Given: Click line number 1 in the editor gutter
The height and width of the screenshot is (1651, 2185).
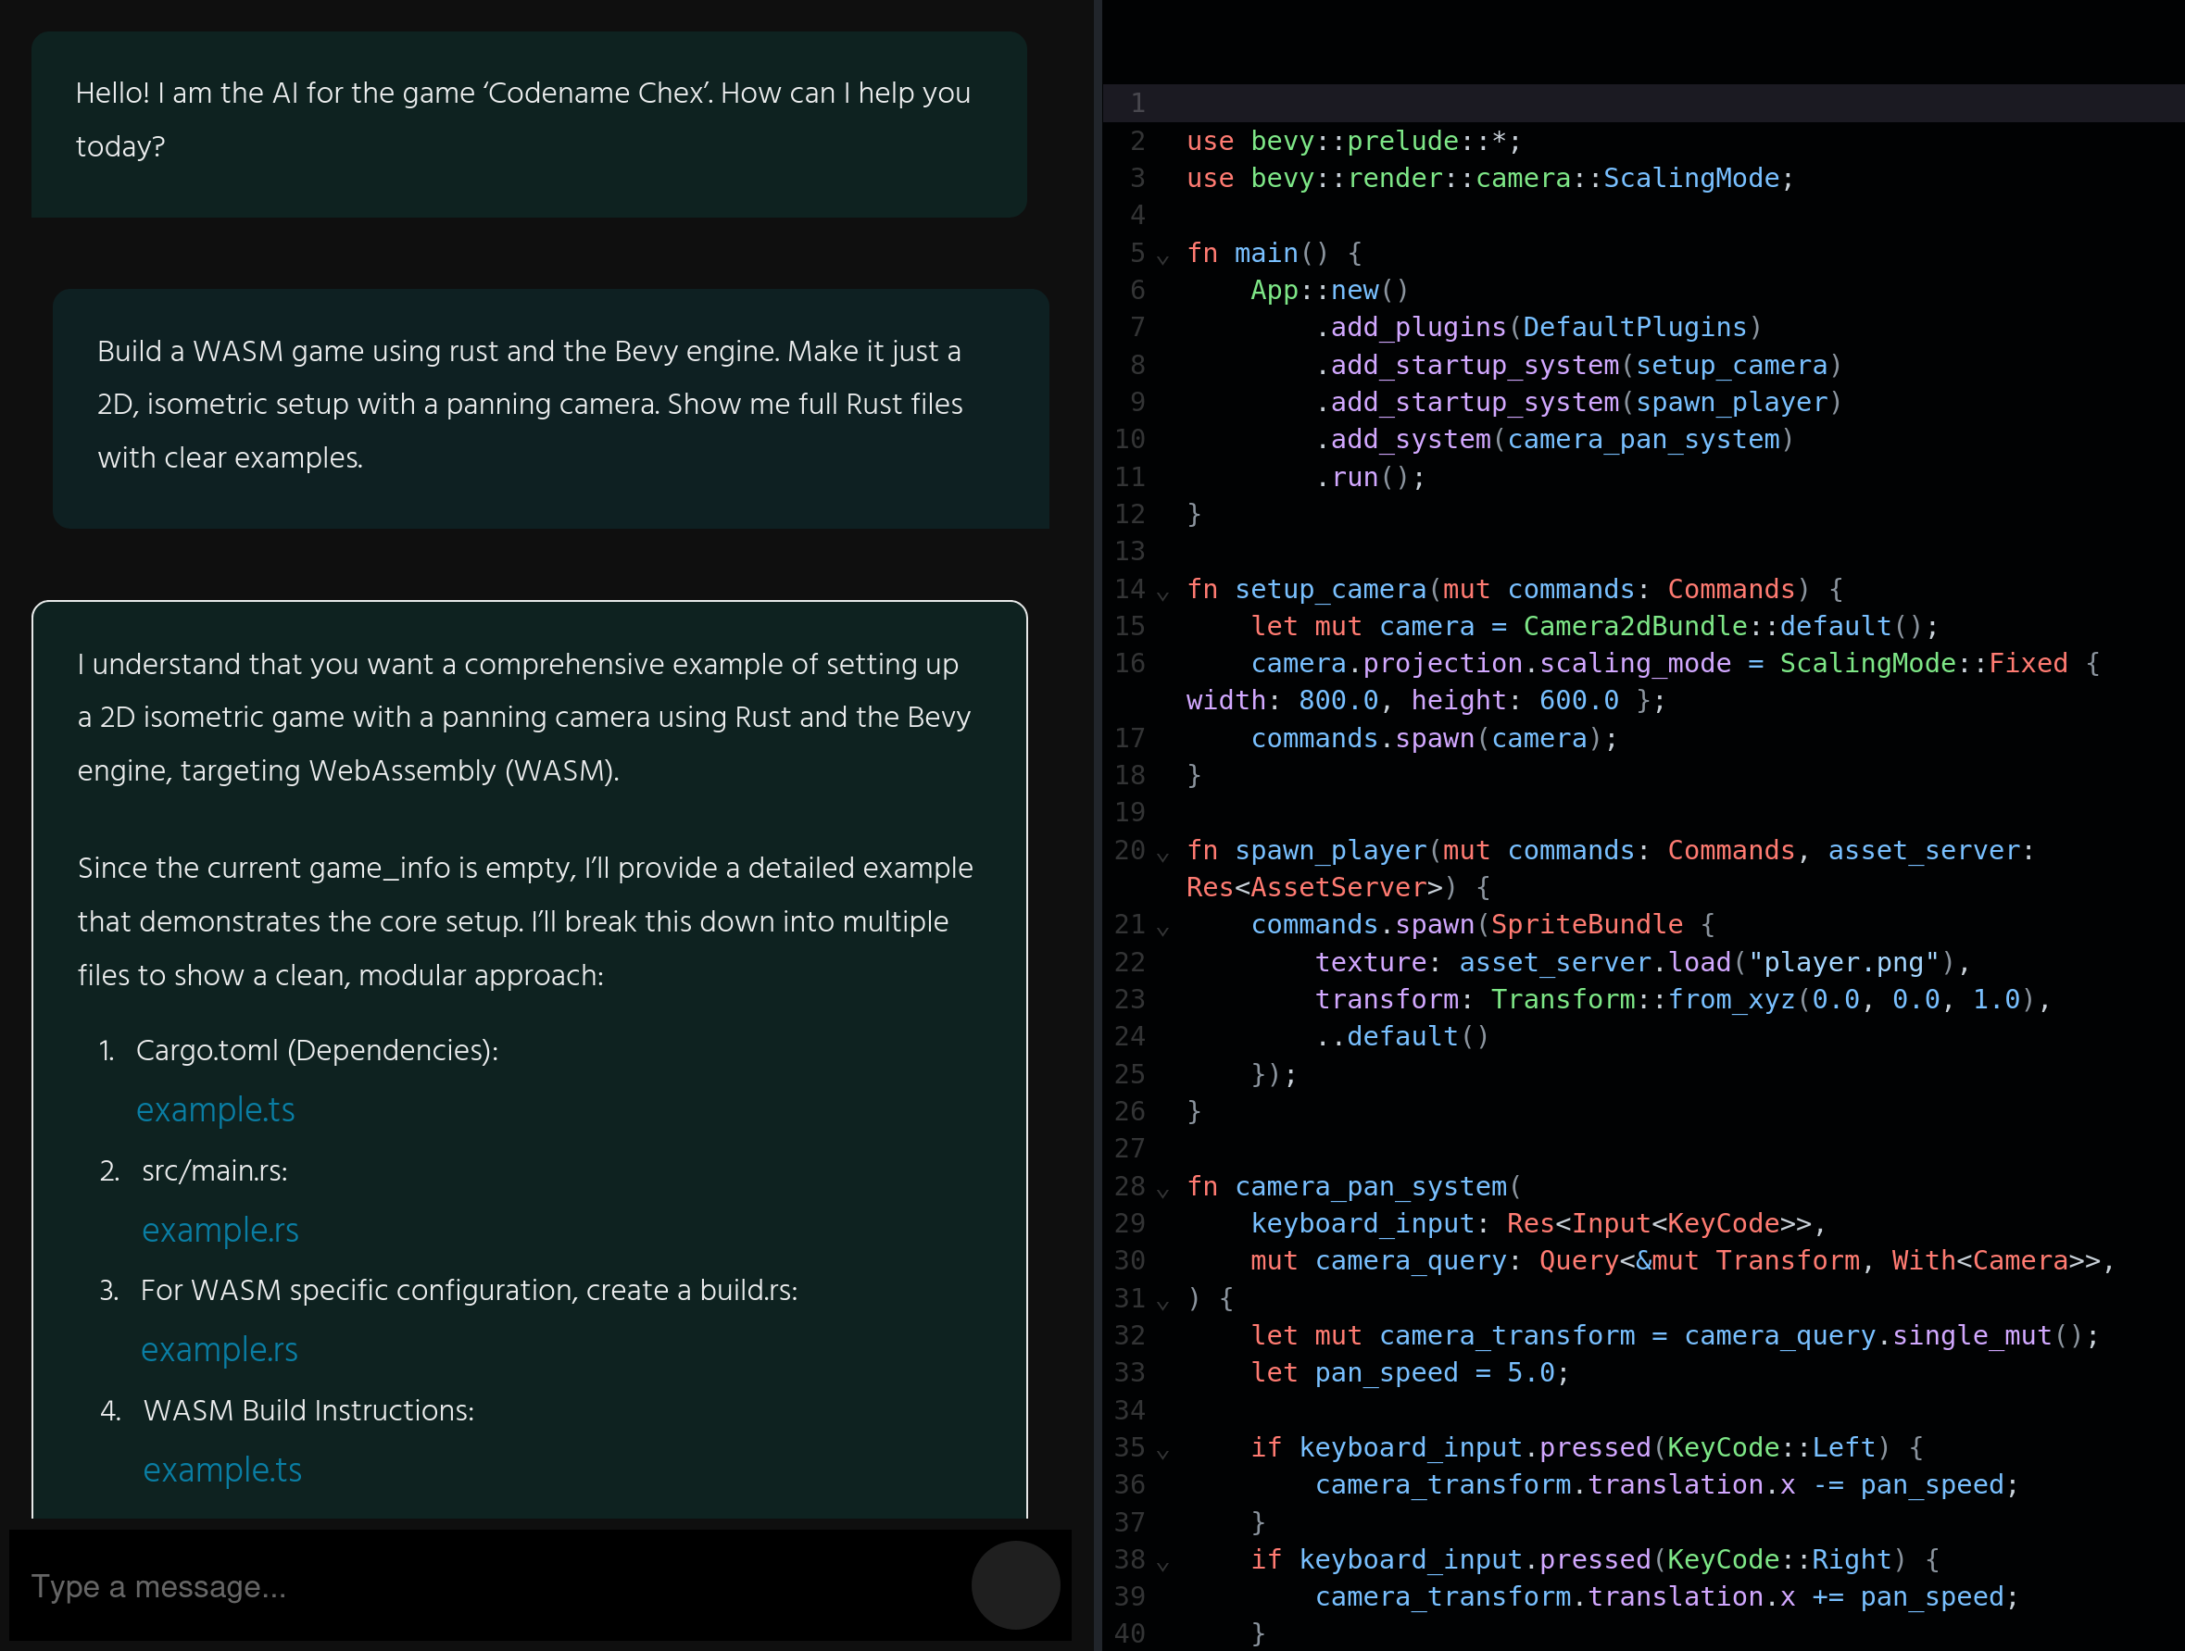Looking at the screenshot, I should pos(1136,103).
